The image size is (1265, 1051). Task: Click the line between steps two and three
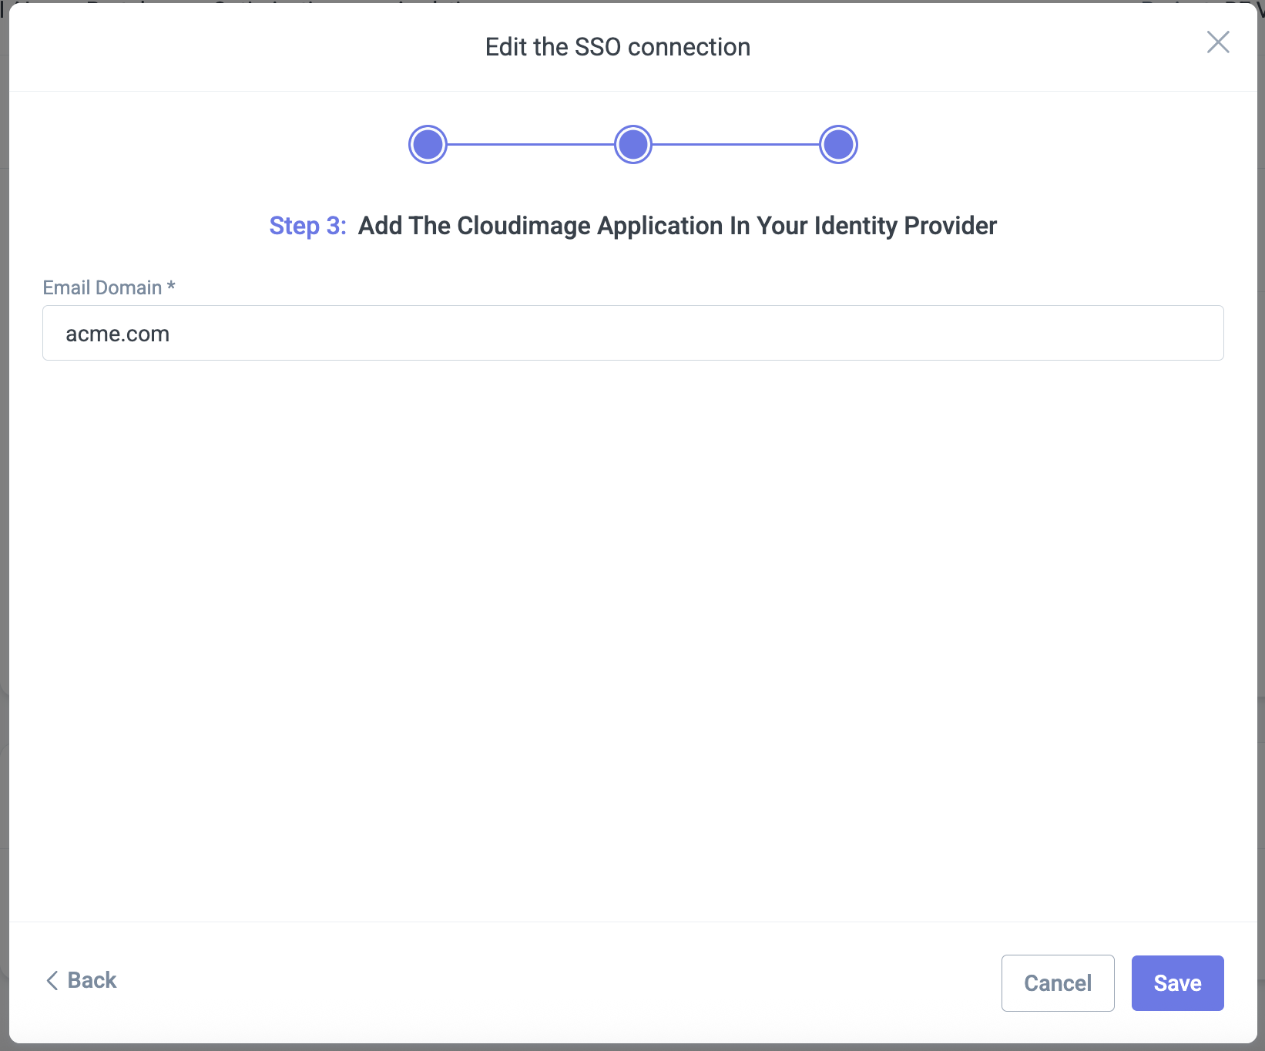[x=736, y=144]
